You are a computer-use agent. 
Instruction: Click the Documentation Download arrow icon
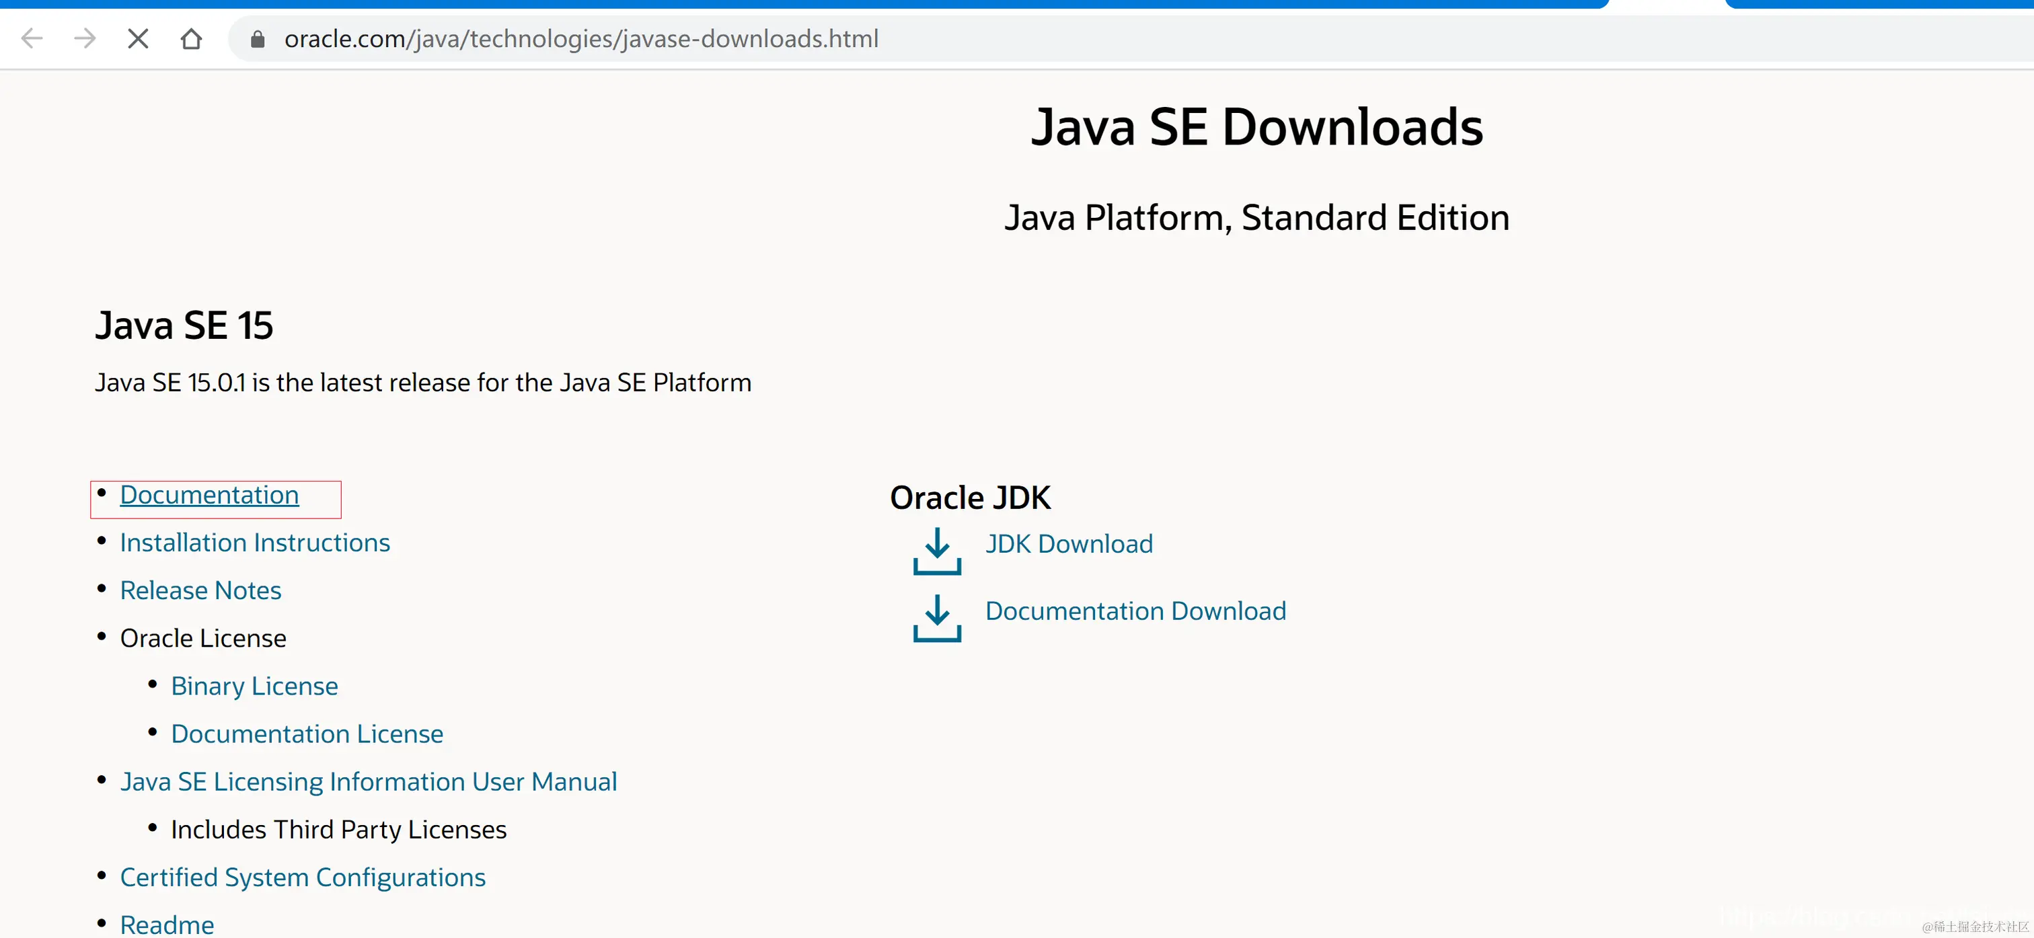(936, 617)
